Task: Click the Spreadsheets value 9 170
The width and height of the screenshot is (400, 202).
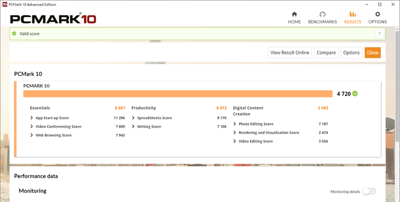Action: tap(222, 118)
